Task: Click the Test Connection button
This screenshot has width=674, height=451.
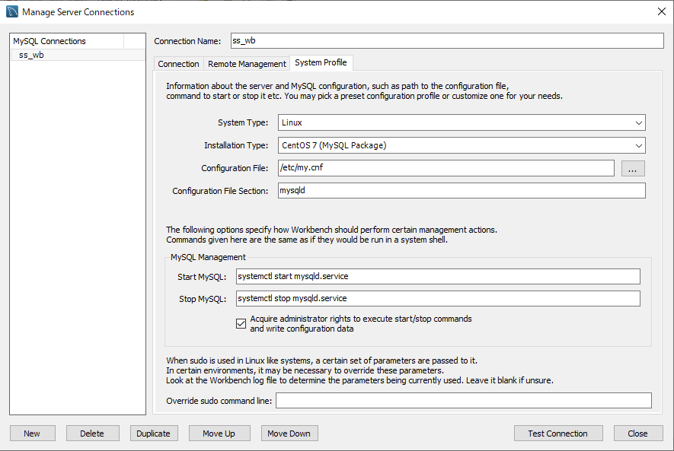Action: pos(558,434)
